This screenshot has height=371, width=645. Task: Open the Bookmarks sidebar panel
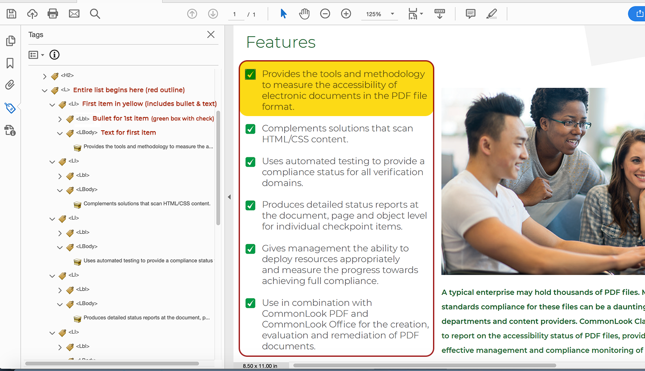[x=10, y=63]
